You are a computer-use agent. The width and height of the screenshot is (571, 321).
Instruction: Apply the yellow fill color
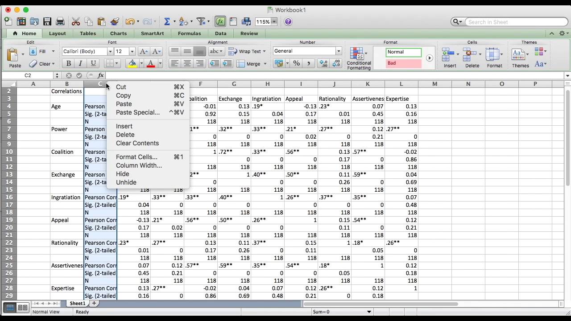(132, 64)
